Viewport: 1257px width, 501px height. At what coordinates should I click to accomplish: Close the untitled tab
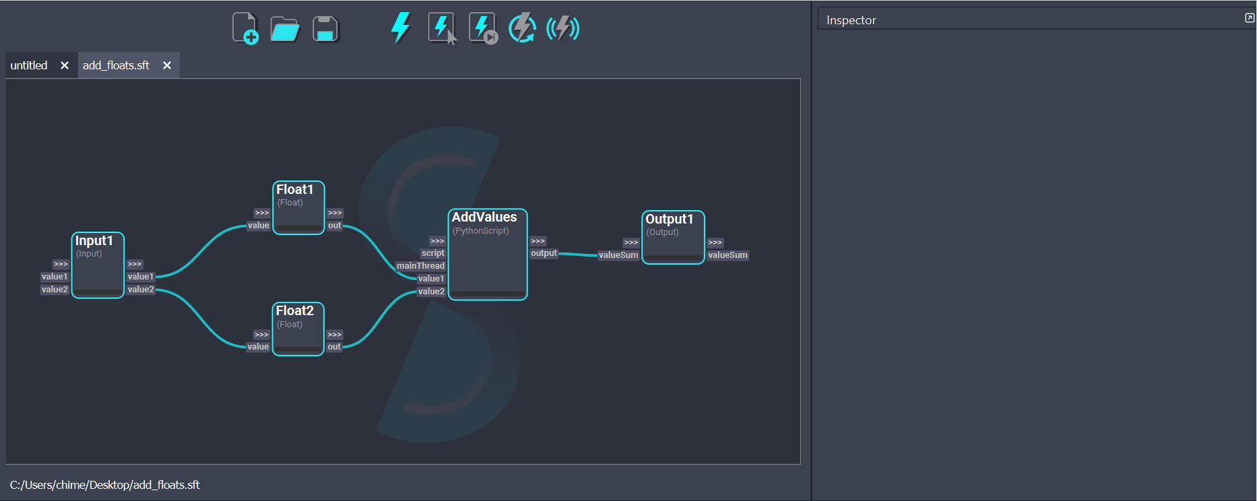tap(65, 65)
